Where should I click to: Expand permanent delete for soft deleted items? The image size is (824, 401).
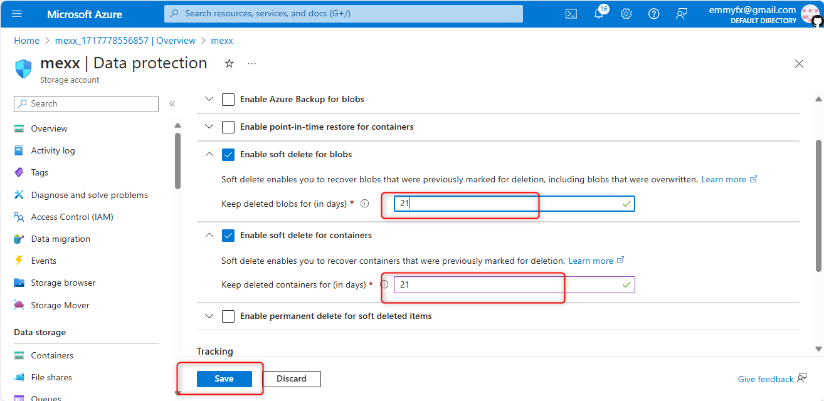(209, 316)
